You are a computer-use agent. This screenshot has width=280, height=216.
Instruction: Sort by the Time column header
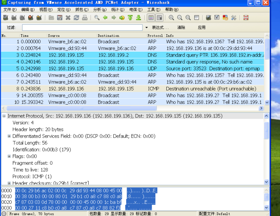[33, 36]
